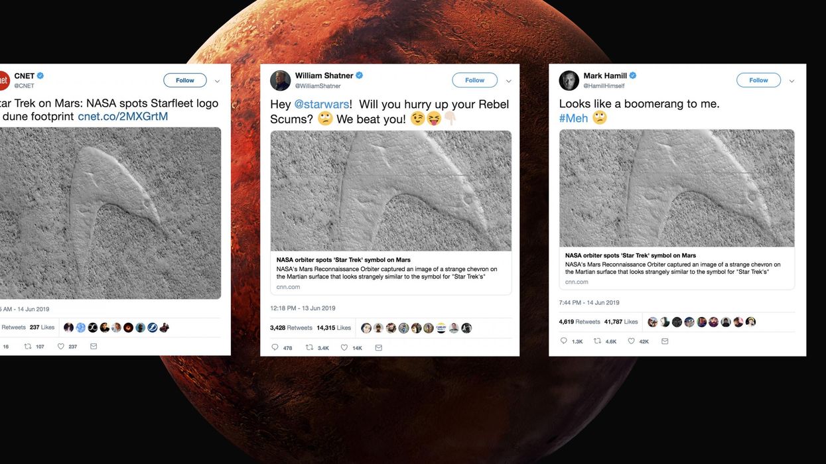This screenshot has width=826, height=464.
Task: Open the #Meh hashtag
Action: [574, 118]
